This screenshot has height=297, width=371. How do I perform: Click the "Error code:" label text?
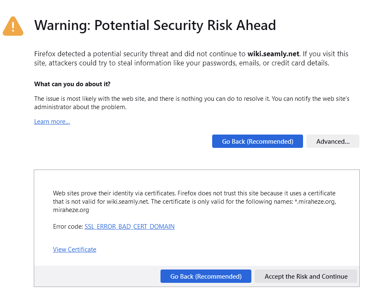tap(68, 227)
